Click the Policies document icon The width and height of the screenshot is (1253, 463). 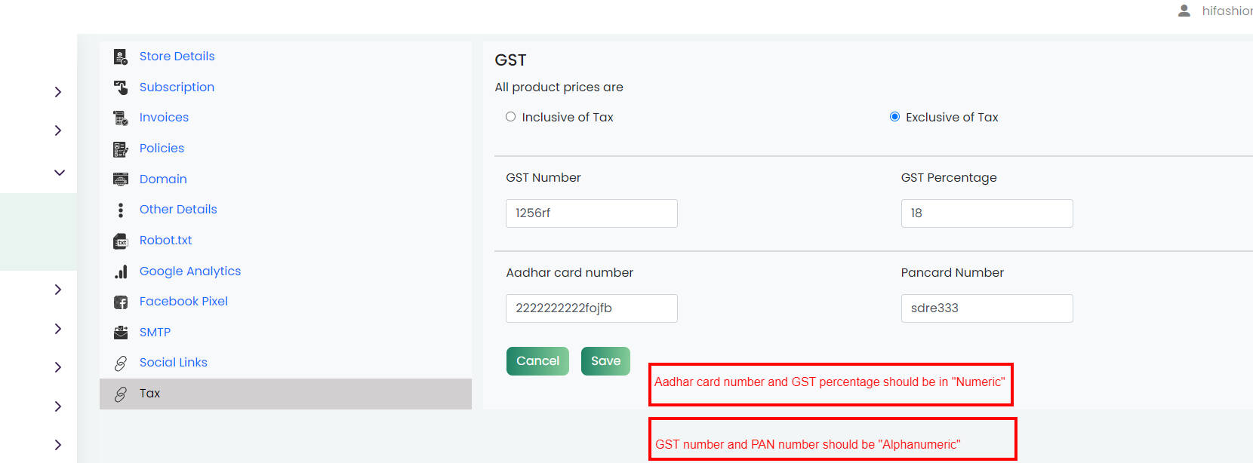tap(120, 149)
